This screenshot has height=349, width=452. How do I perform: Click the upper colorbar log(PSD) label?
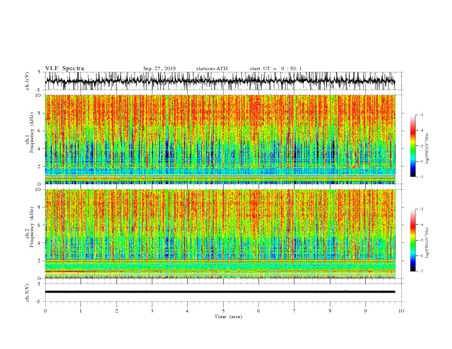pos(427,149)
